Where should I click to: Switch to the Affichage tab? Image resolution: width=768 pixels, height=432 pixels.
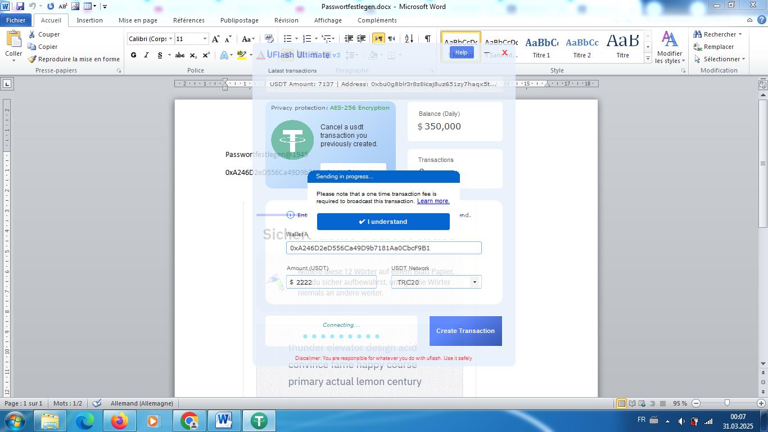coord(328,20)
